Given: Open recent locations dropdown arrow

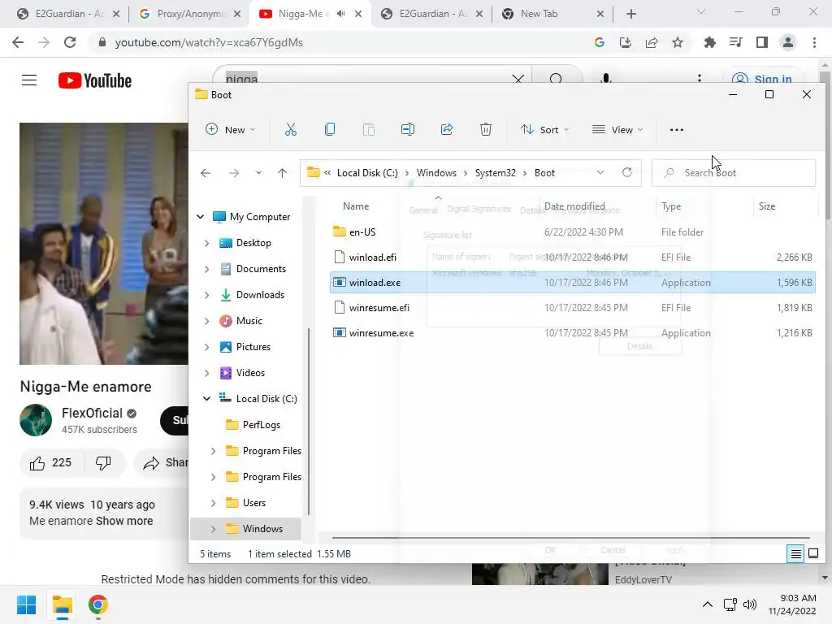Looking at the screenshot, I should (258, 173).
